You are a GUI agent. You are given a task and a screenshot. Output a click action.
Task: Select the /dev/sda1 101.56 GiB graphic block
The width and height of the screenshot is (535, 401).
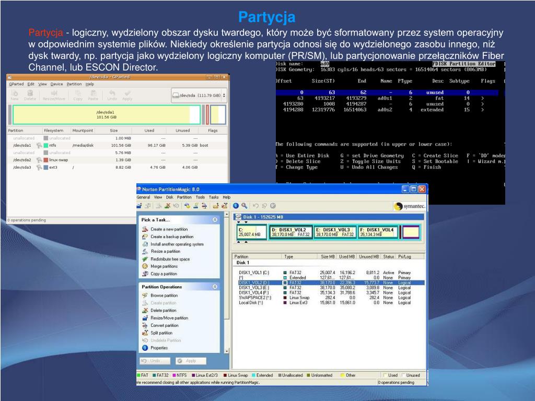[107, 115]
